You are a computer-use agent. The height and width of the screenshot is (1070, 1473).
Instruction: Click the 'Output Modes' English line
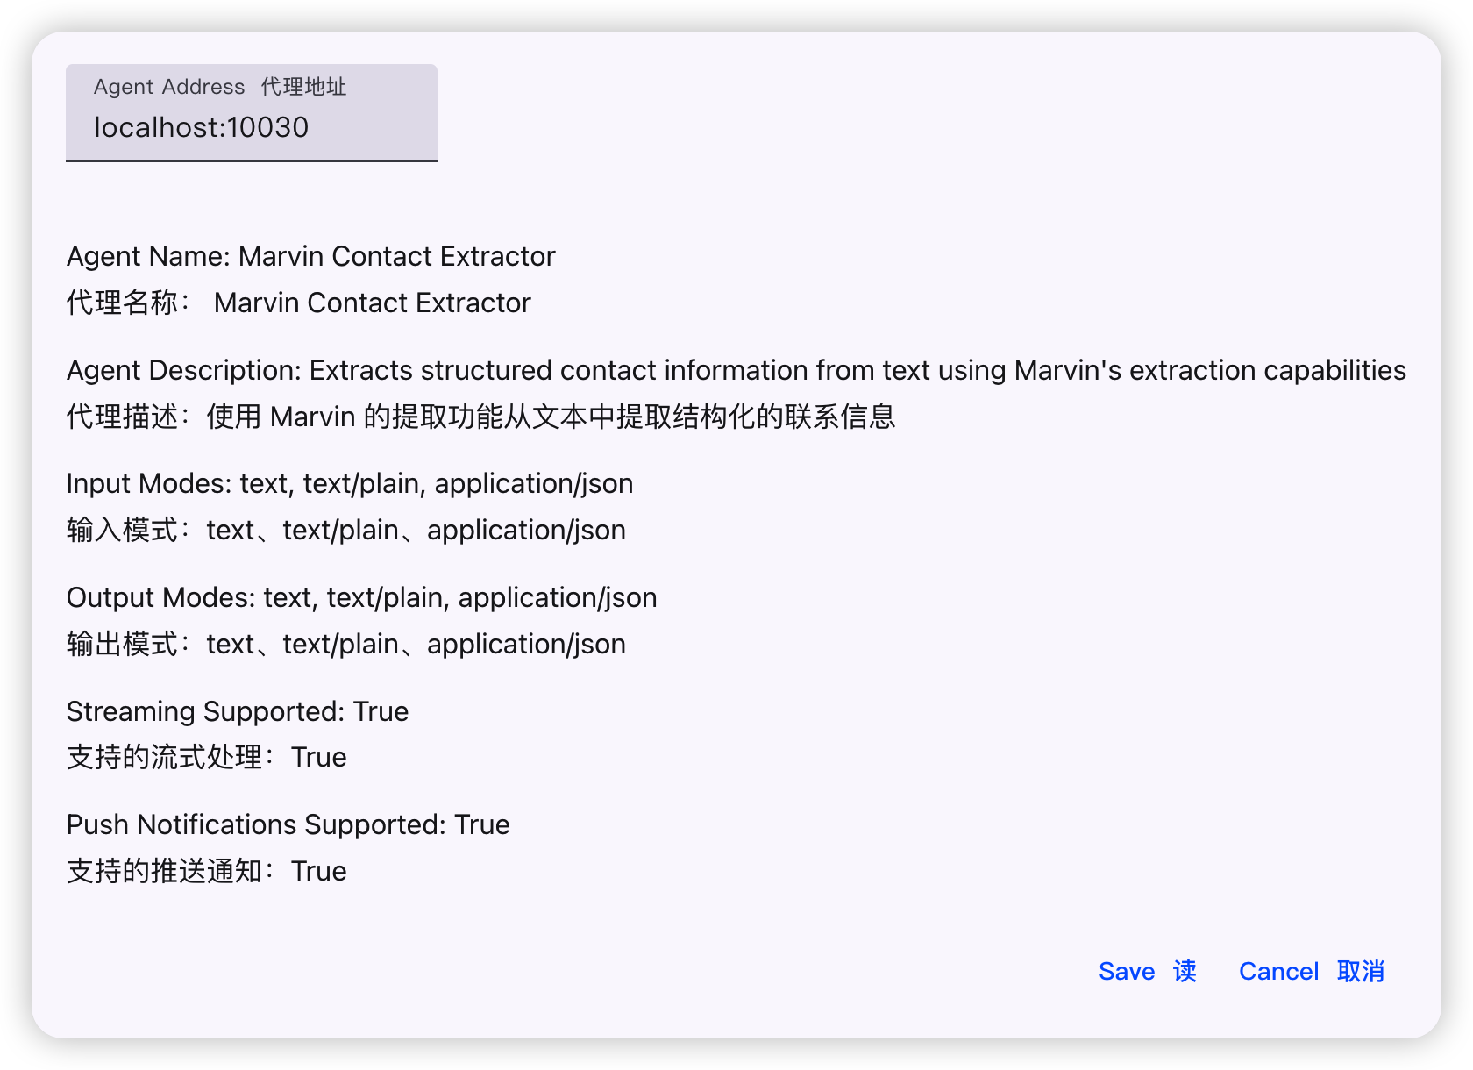(361, 597)
